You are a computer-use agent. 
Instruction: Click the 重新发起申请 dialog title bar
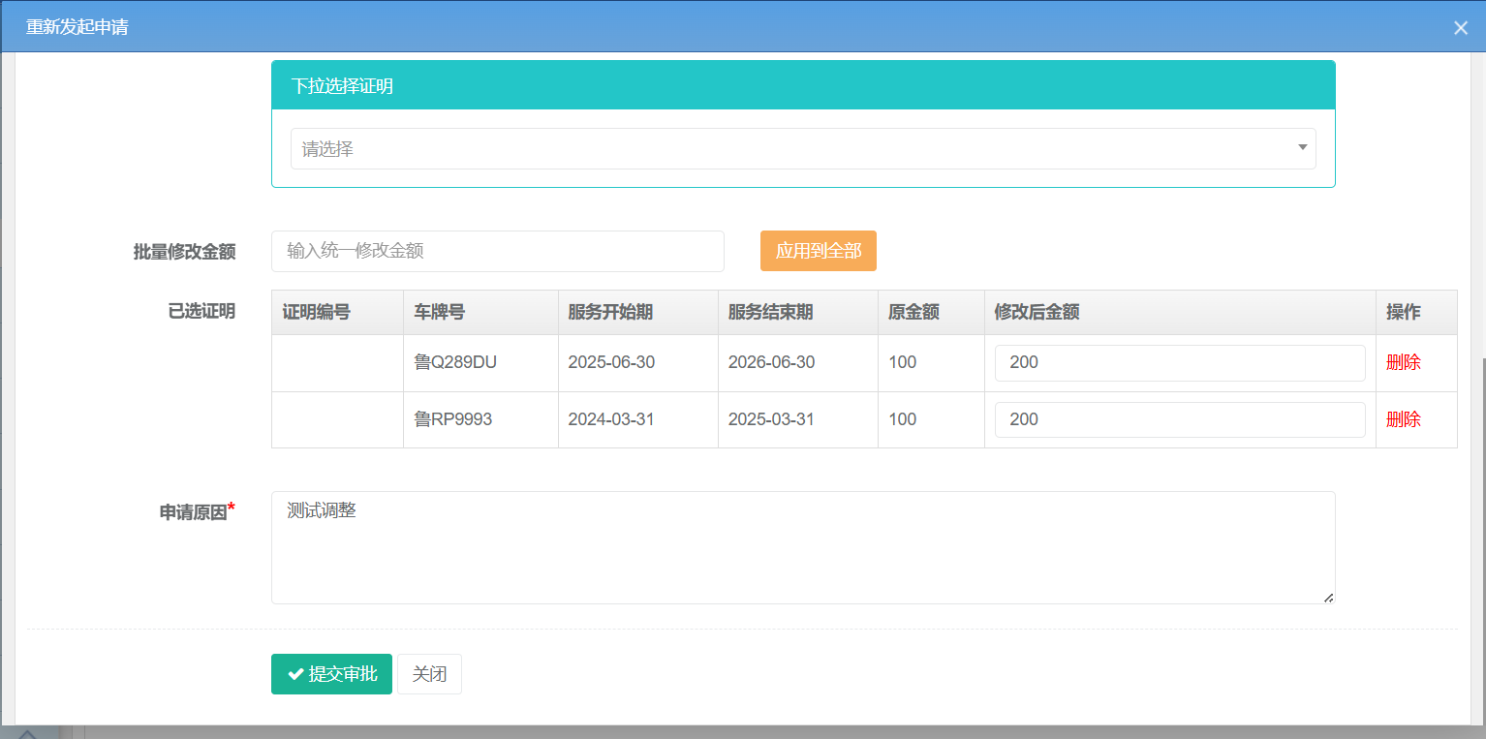[x=678, y=27]
